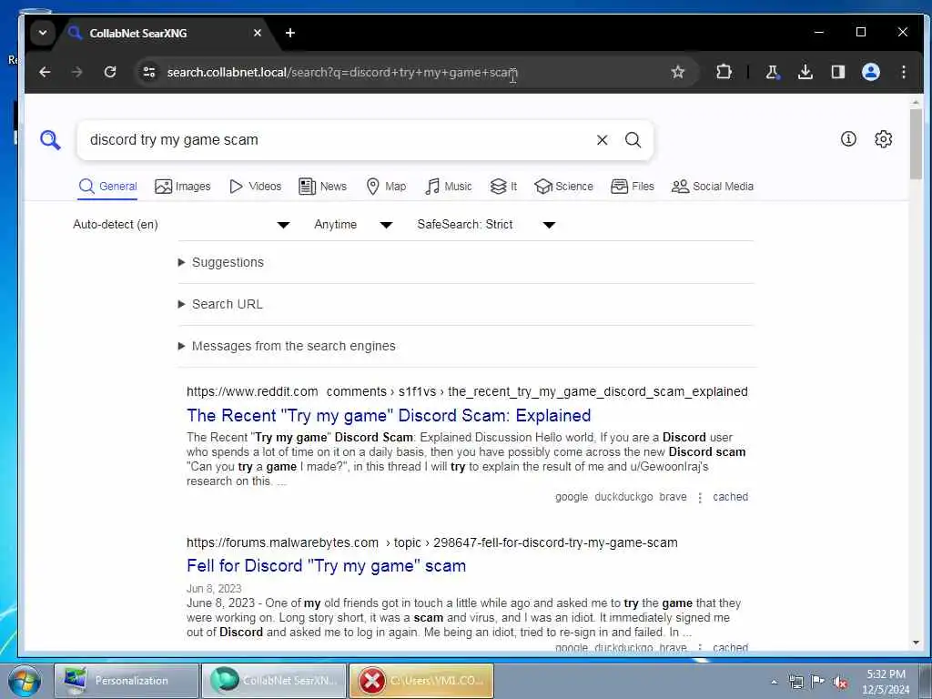Reload the current page

pyautogui.click(x=110, y=72)
